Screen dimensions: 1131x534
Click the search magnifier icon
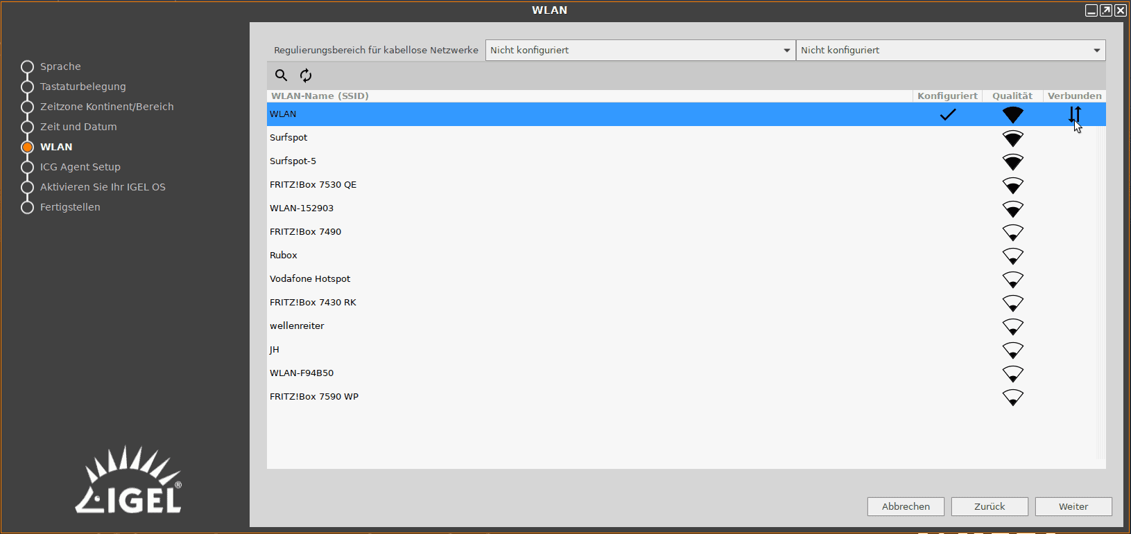[x=281, y=75]
